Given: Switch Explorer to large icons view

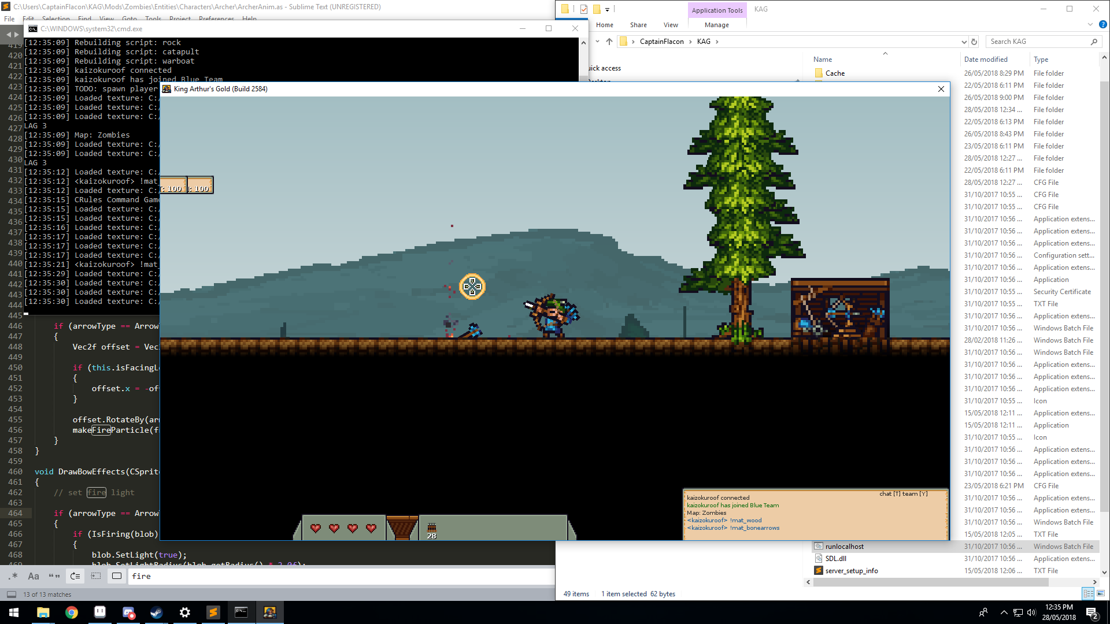Looking at the screenshot, I should 1101,593.
